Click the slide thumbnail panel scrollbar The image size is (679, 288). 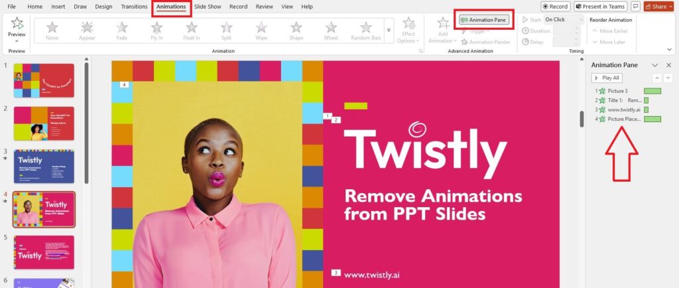click(86, 123)
